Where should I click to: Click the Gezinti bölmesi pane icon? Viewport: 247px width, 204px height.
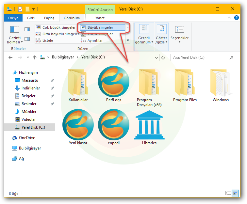(x=15, y=29)
